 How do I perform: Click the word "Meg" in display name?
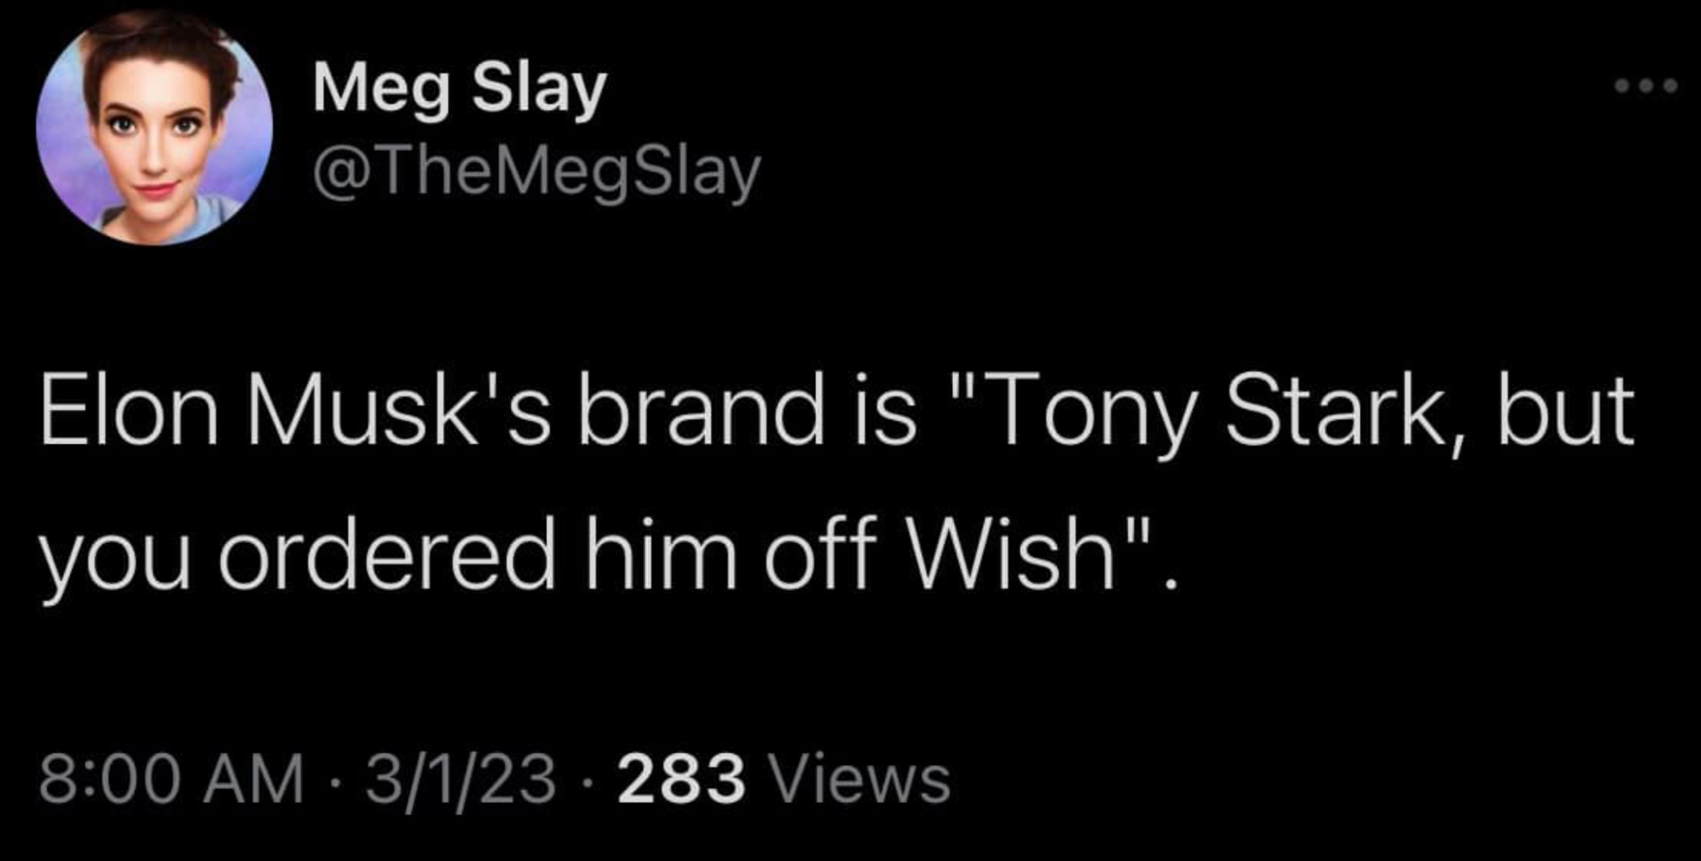point(381,88)
